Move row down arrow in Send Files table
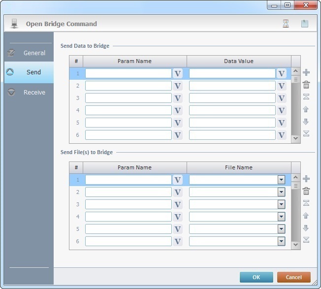This screenshot has height=289, width=321. 306,228
